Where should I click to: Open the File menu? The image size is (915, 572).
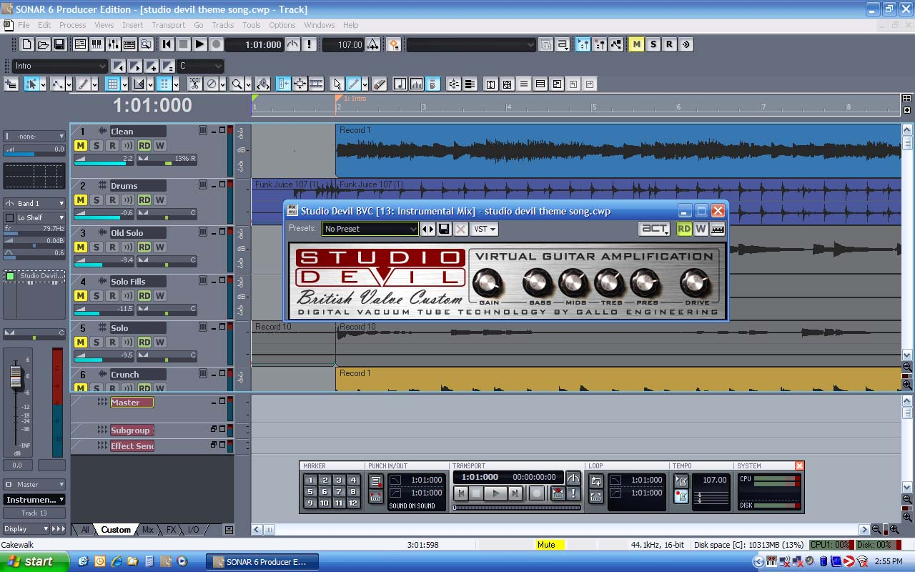[24, 25]
